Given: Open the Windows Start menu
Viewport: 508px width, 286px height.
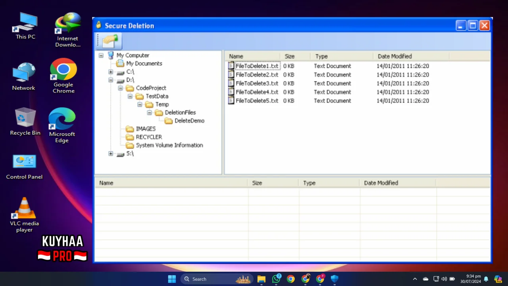Looking at the screenshot, I should [x=172, y=279].
